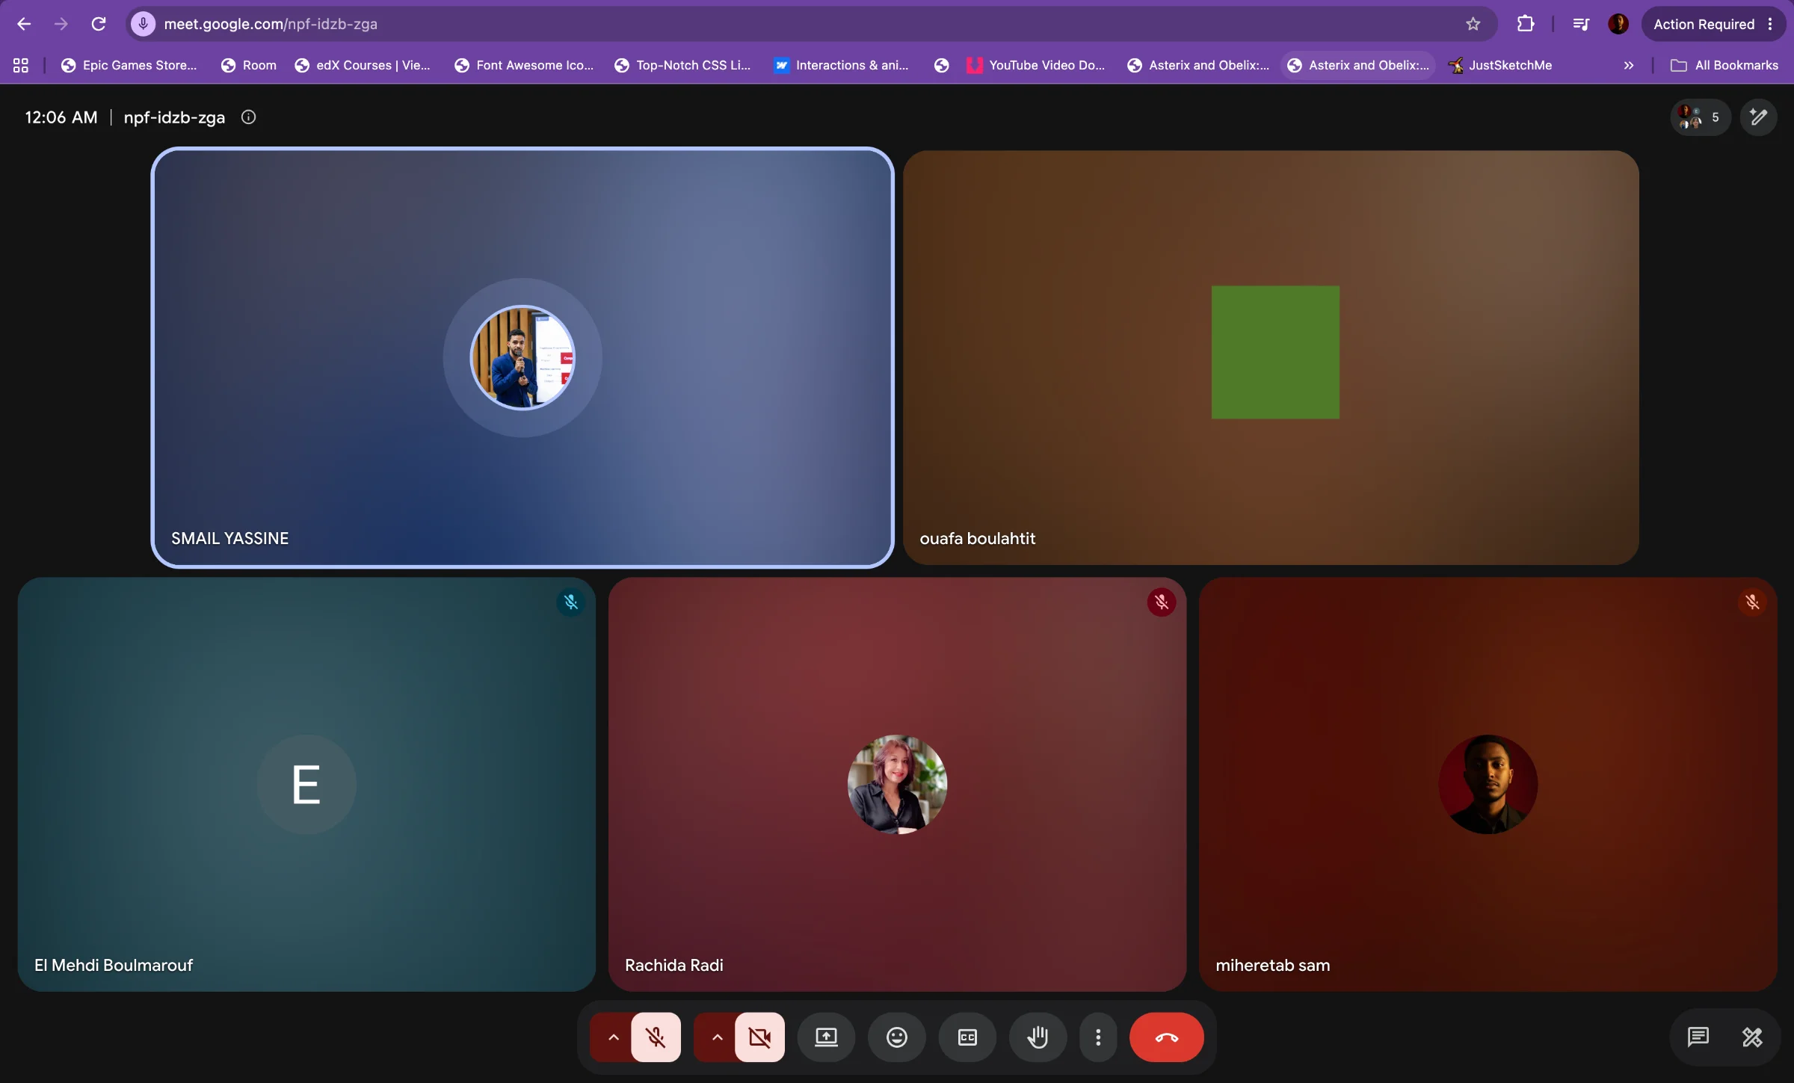Click microphone permission icon in address bar

pos(144,24)
